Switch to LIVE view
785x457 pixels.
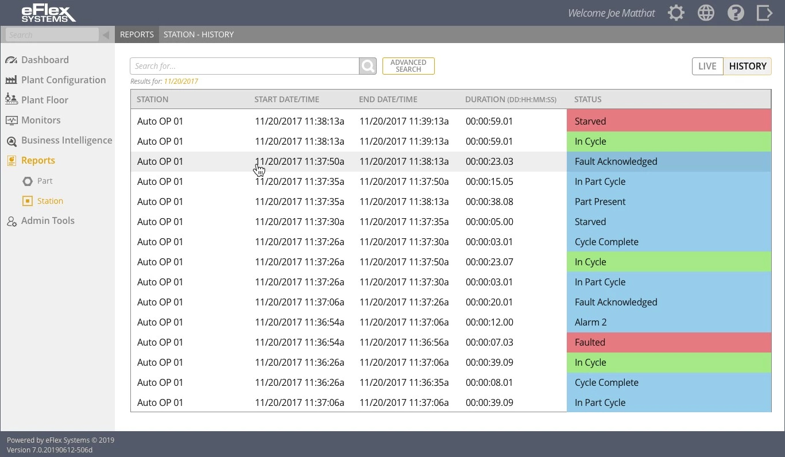click(707, 66)
